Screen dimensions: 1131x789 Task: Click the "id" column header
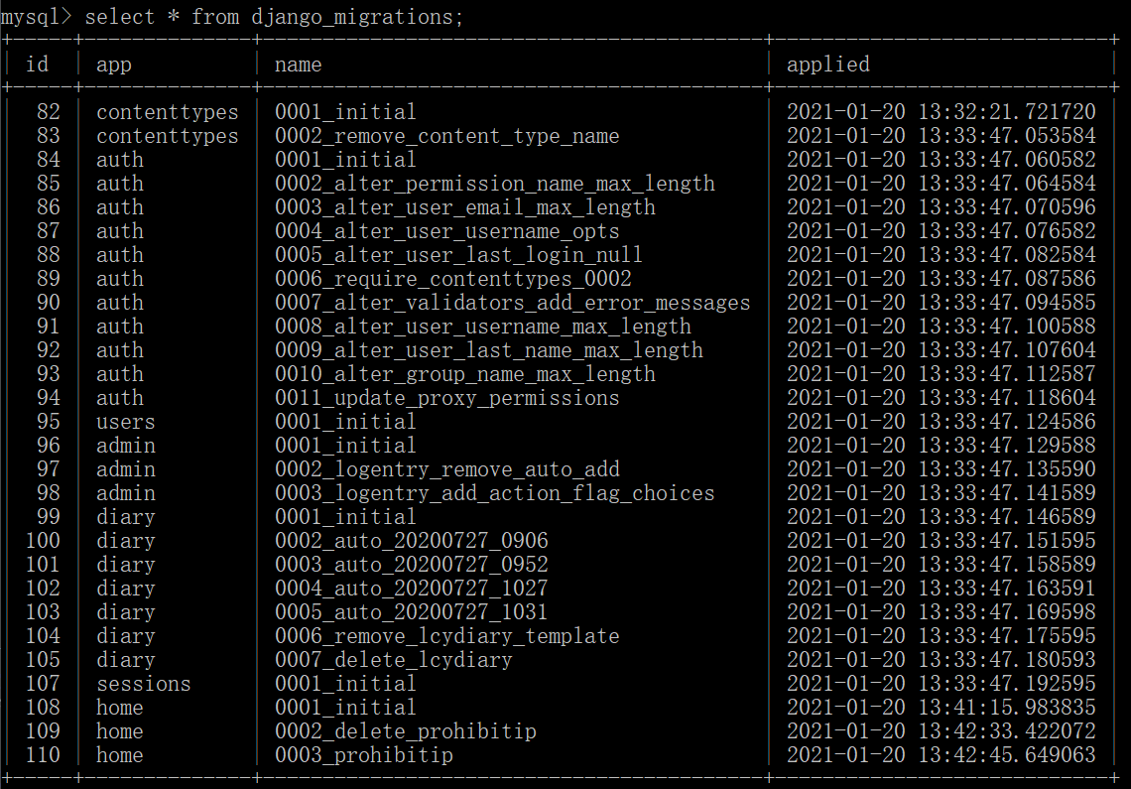(x=37, y=65)
